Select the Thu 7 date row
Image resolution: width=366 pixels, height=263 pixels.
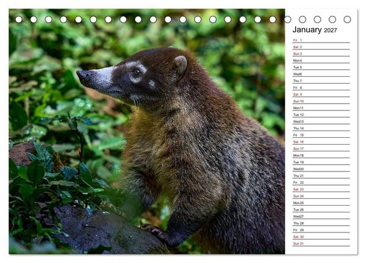[x=321, y=81]
